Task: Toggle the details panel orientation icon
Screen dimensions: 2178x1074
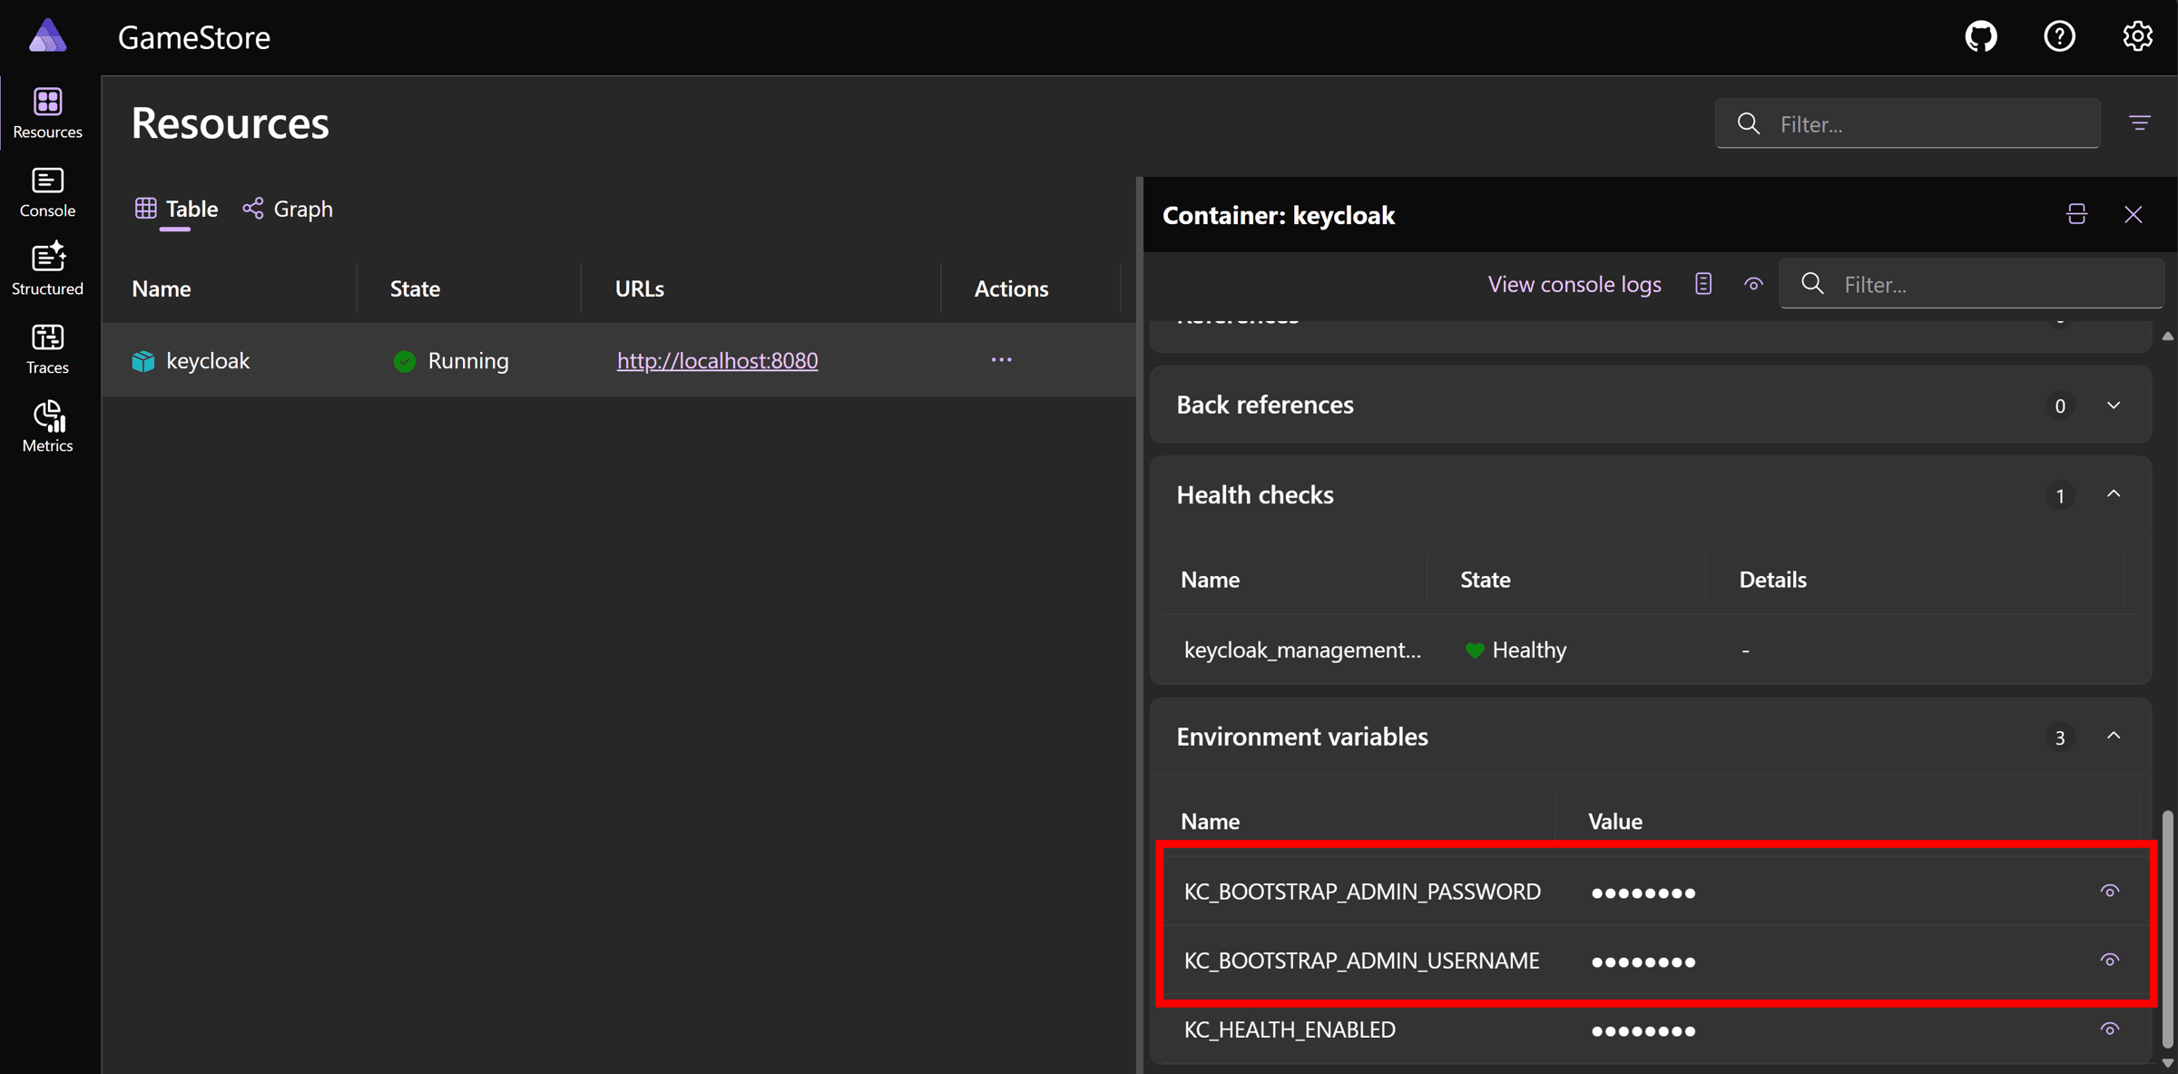Action: point(2076,215)
